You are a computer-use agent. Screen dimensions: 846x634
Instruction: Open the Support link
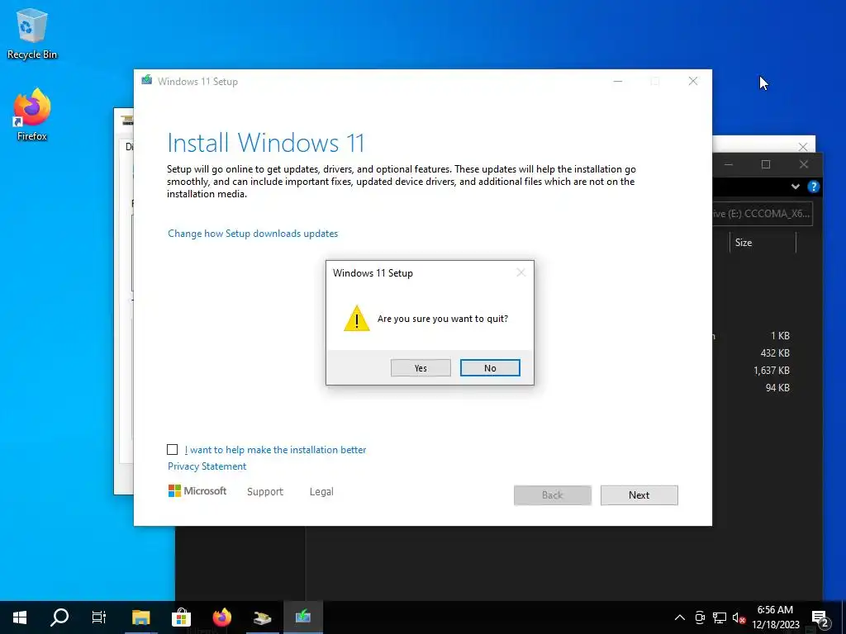[265, 492]
